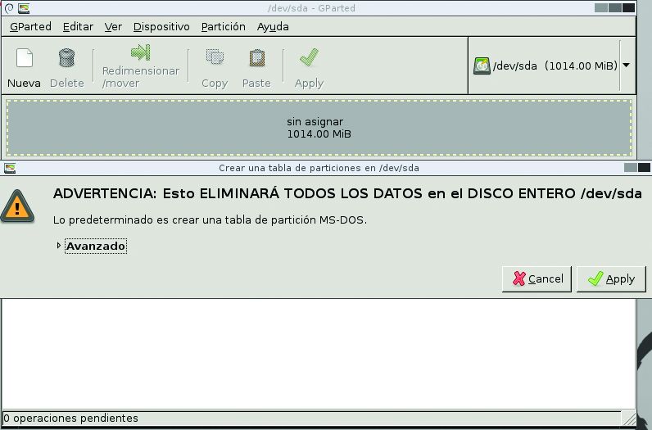
Task: Click the Debian swirl icon top-left
Action: click(x=9, y=8)
